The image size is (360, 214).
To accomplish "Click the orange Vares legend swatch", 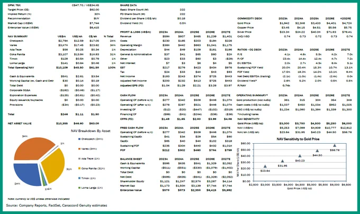I will [x=79, y=149].
